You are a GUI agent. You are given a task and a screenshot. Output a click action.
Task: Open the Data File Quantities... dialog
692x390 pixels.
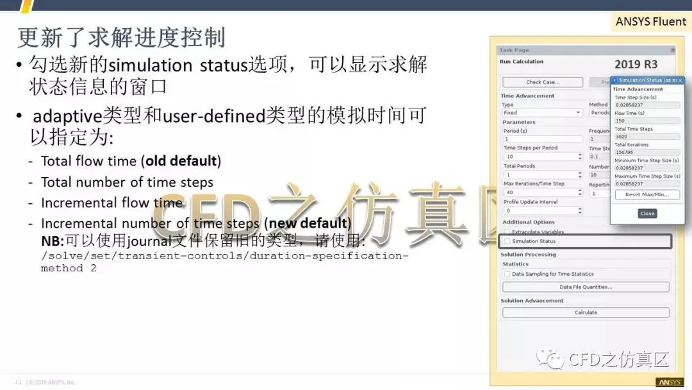click(586, 287)
